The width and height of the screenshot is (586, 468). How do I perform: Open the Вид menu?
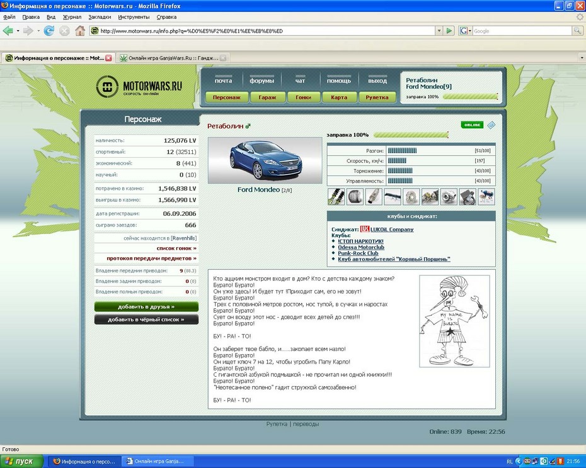tap(51, 17)
